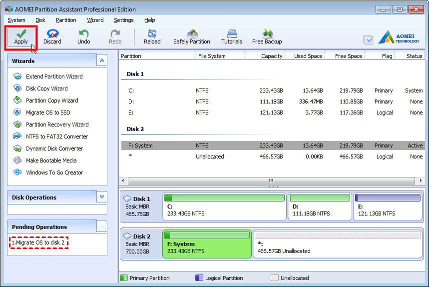Sort by Status column header
Screen dimensions: 429x287
(x=410, y=56)
